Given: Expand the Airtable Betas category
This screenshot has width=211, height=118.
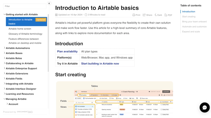Looking at the screenshot, I should point(4,58).
